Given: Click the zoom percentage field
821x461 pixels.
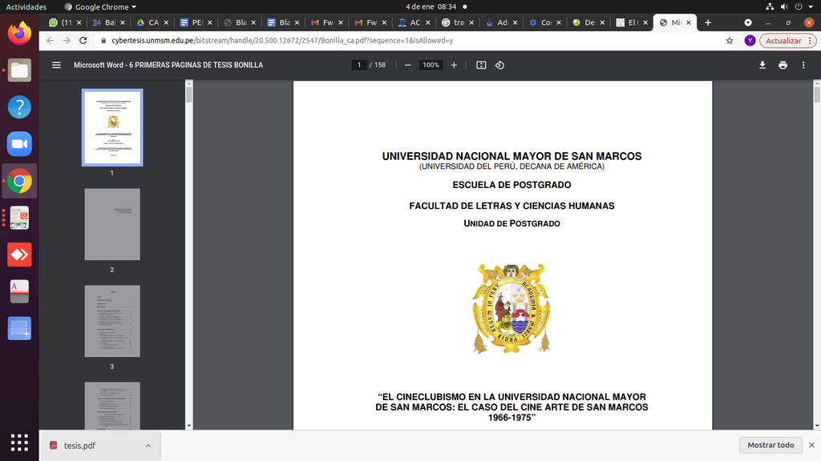Looking at the screenshot, I should (431, 65).
